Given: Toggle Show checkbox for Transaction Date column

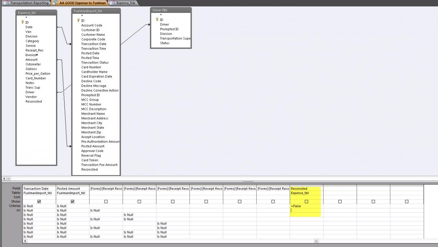Looking at the screenshot, I should point(39,202).
